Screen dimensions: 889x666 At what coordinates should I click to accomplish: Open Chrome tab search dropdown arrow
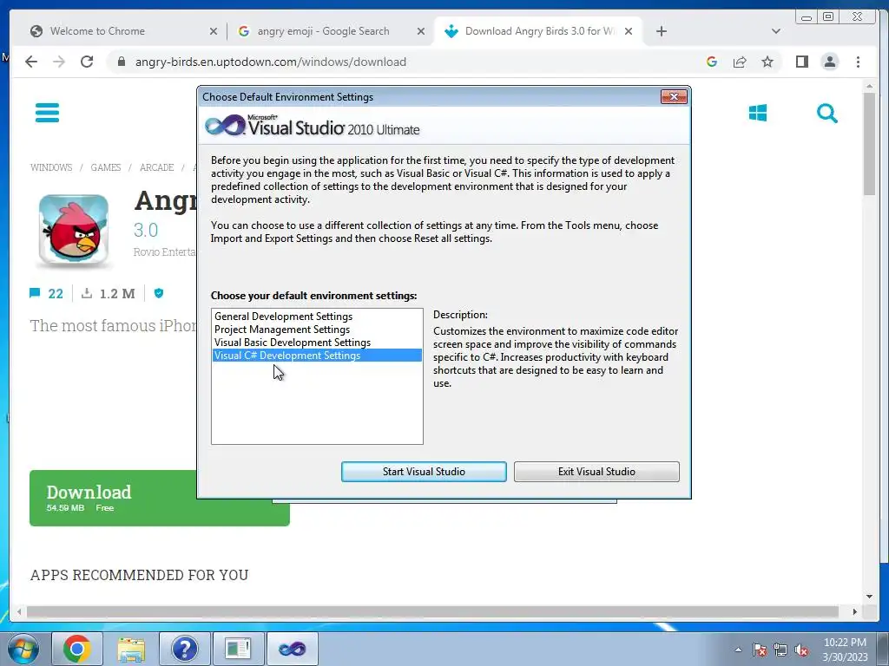(x=775, y=31)
